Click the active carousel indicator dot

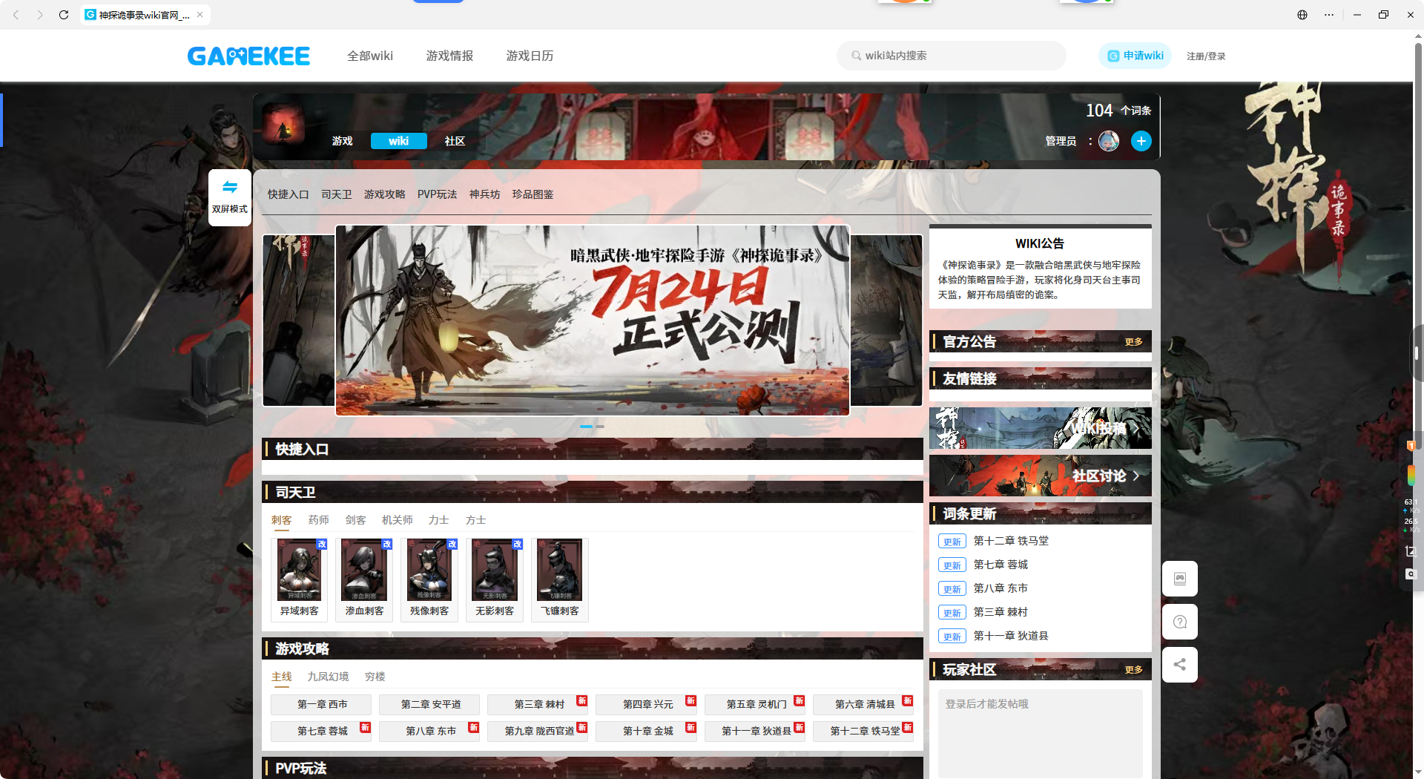click(x=587, y=427)
